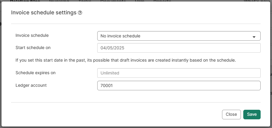Screen dimensions: 272x128
Task: Click the Invoice schedule settings title text
Action: [x=44, y=13]
